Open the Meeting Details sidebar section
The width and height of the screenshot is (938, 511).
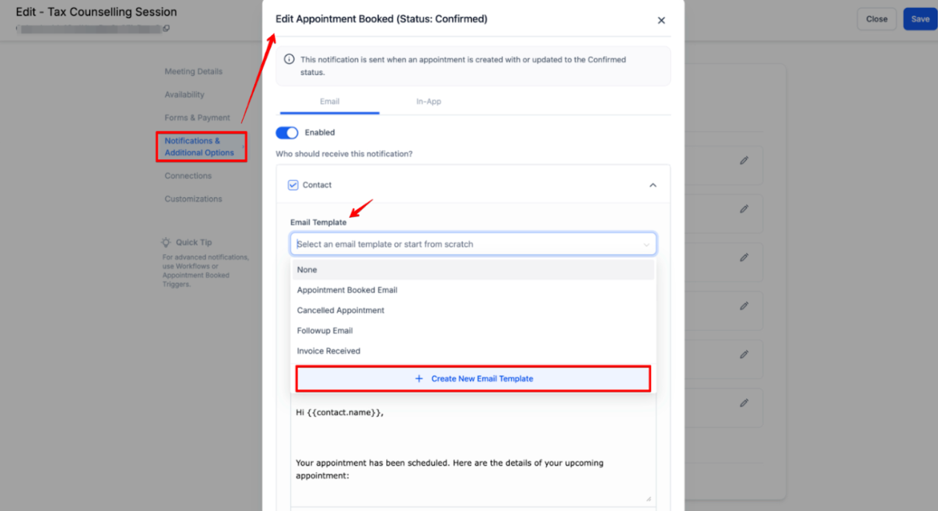193,71
